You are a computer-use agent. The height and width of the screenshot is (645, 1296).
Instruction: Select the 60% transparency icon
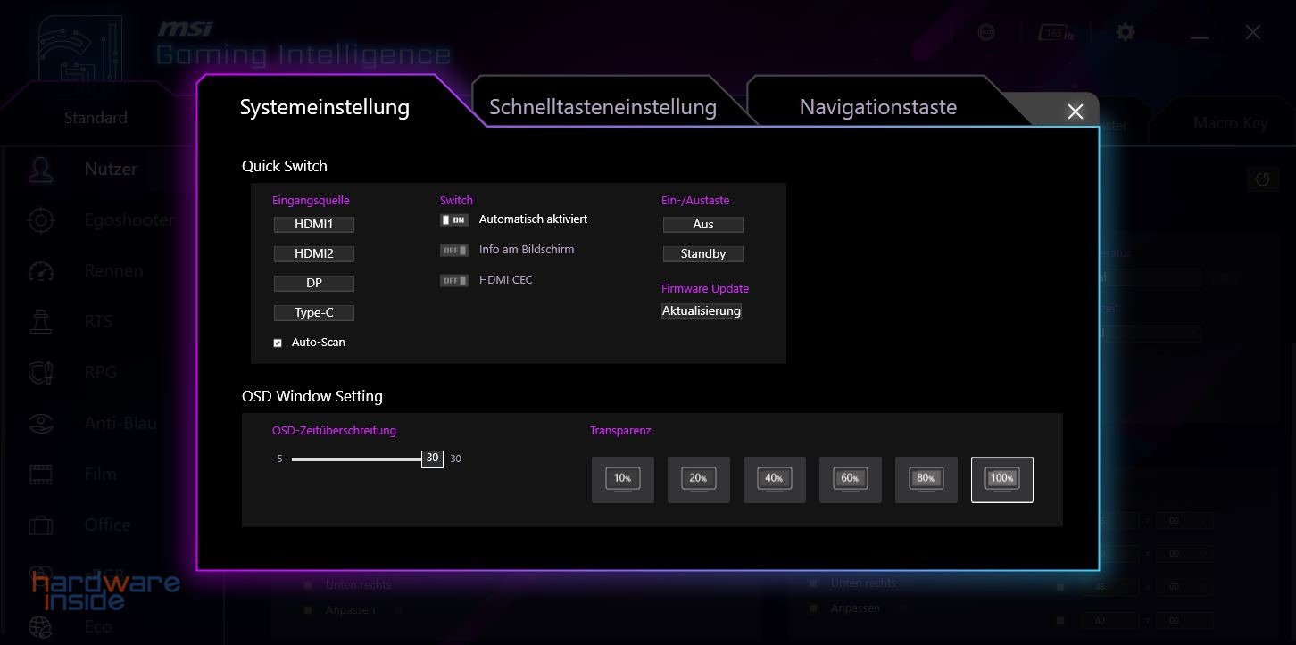851,480
